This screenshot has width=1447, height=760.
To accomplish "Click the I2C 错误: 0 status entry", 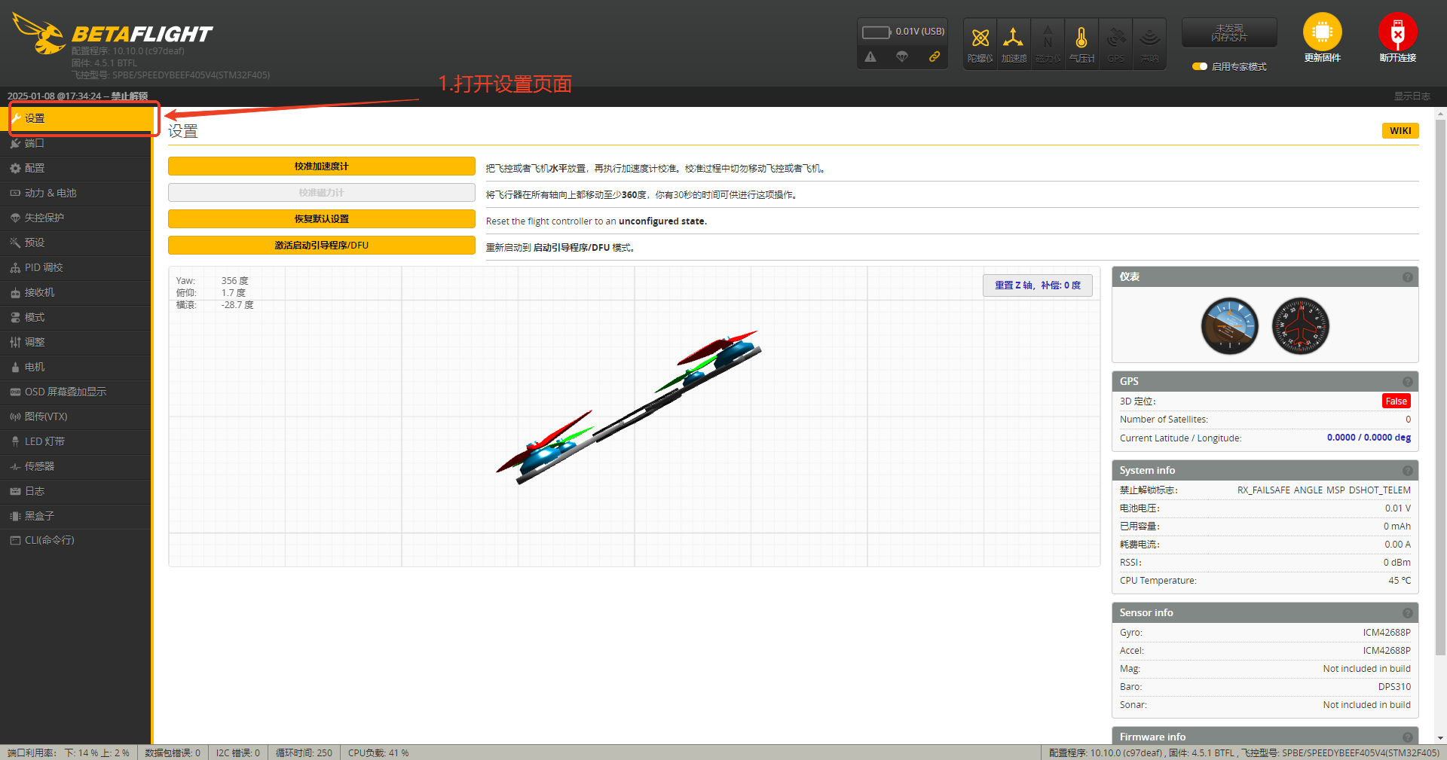I will [x=238, y=753].
